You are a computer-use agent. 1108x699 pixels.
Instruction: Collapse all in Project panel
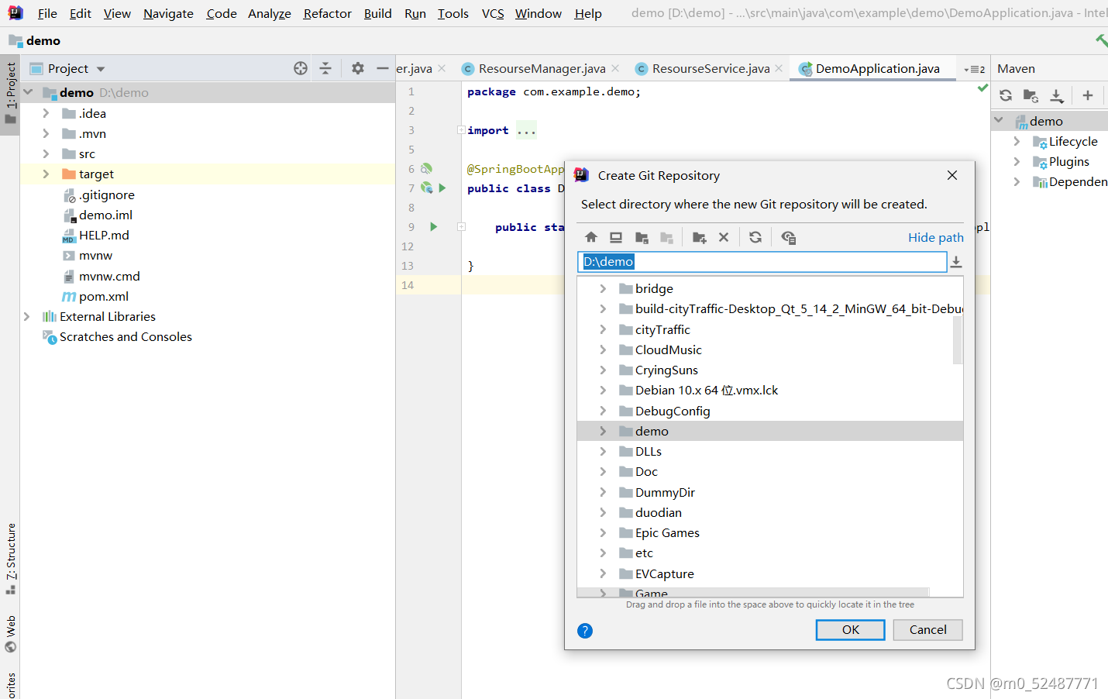point(325,68)
